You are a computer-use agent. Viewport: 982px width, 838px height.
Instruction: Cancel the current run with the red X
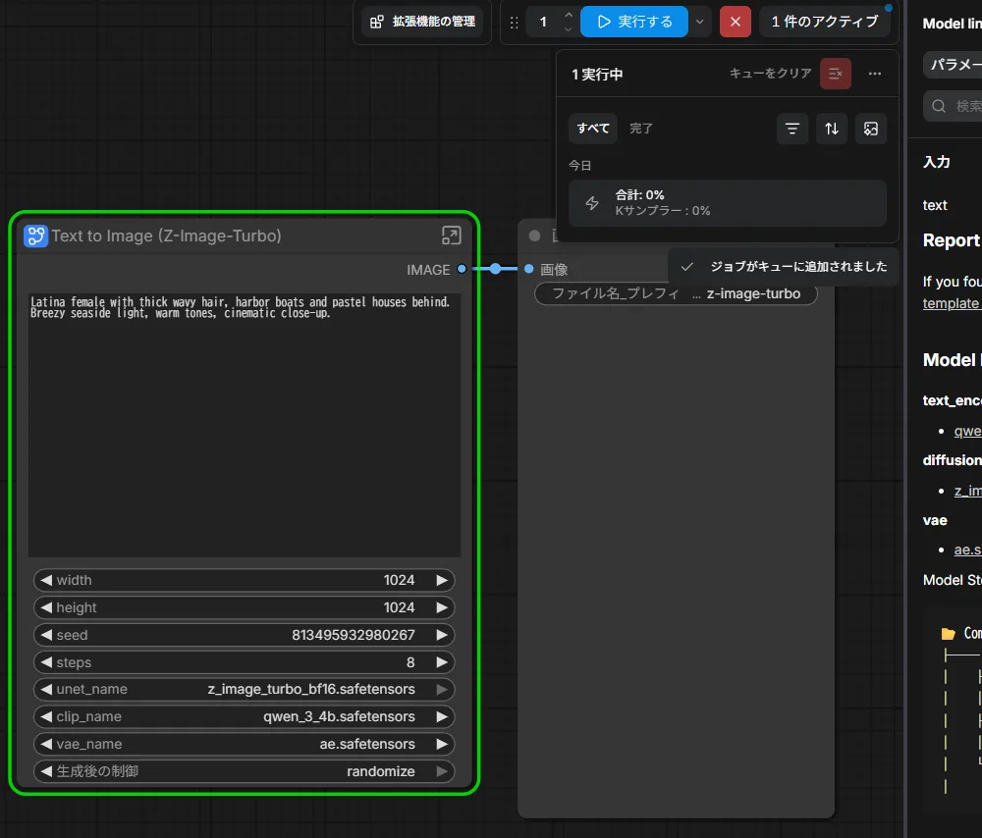coord(736,22)
